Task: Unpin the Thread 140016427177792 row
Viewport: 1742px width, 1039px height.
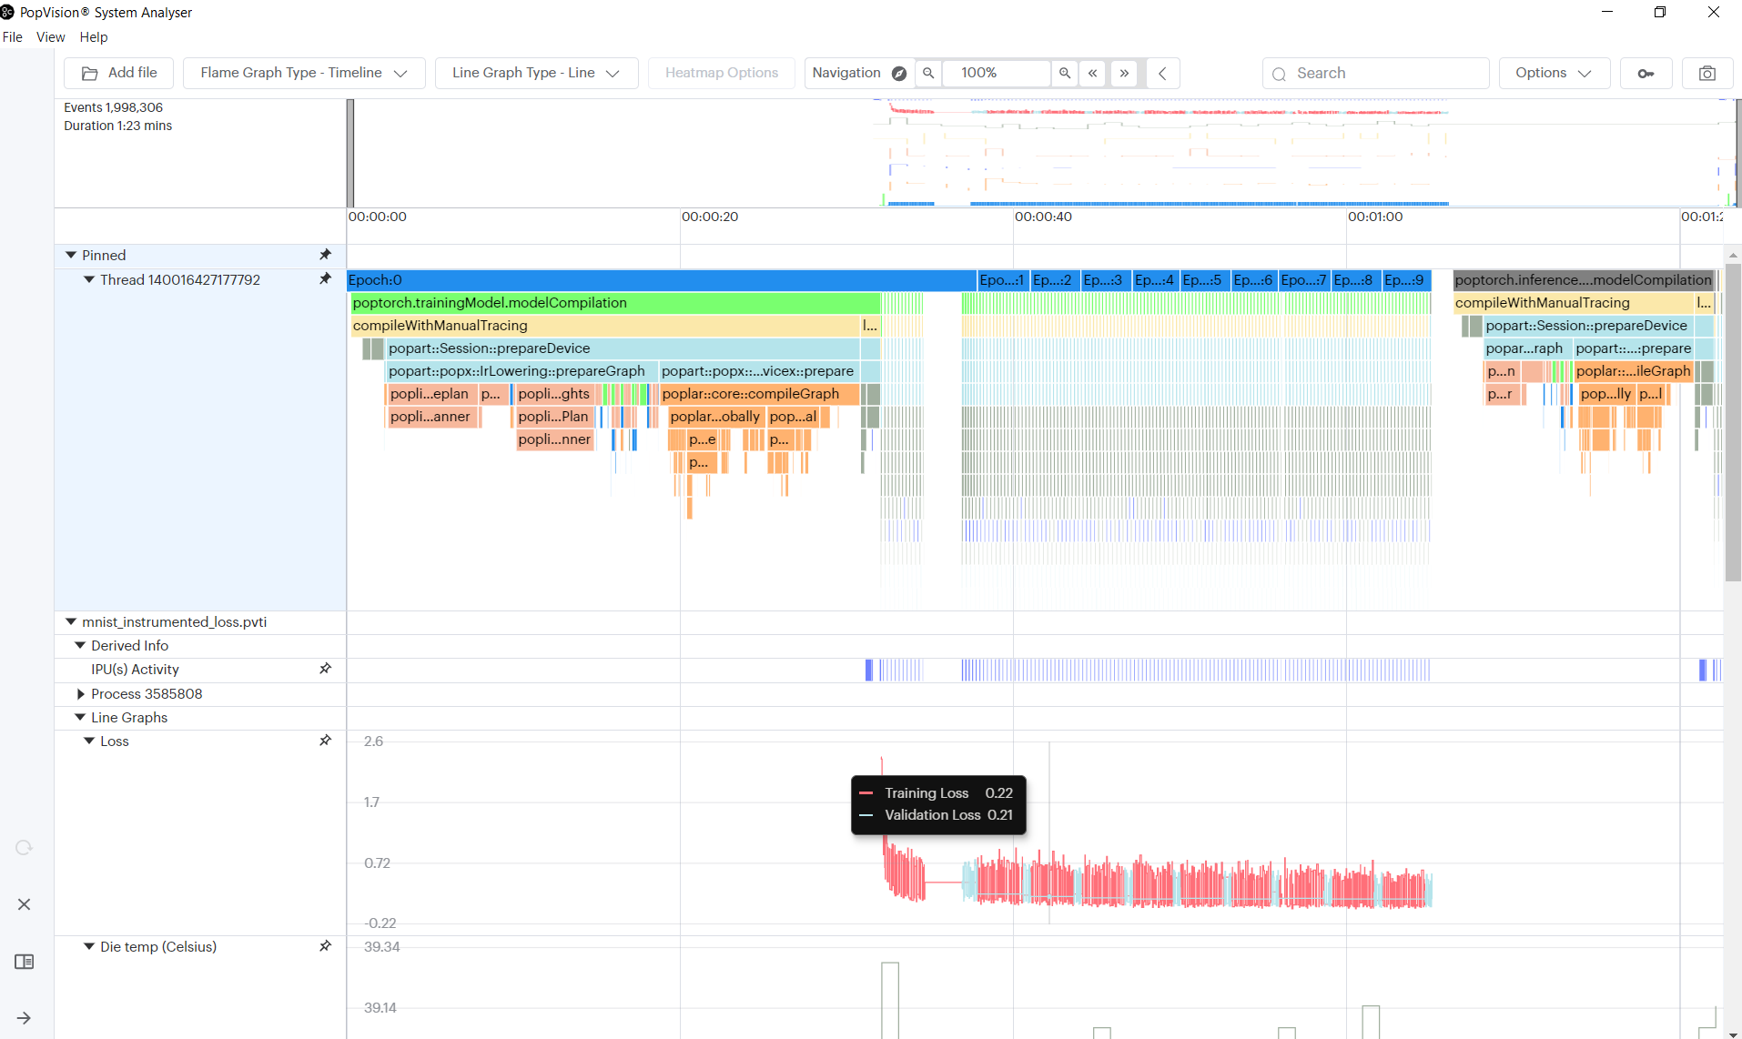Action: coord(325,279)
